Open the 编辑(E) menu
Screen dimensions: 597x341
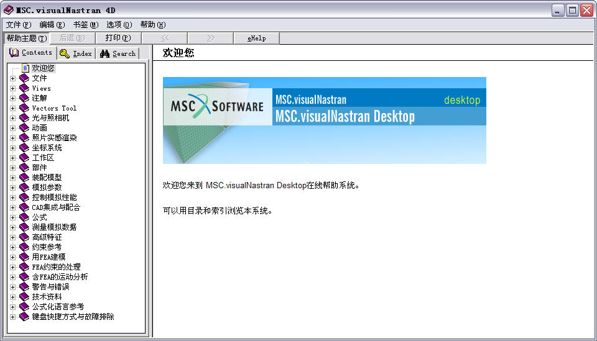coord(52,25)
